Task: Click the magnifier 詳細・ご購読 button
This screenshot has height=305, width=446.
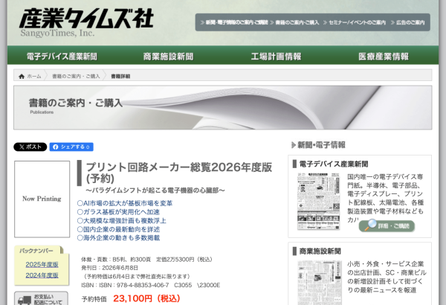Action: [x=387, y=225]
